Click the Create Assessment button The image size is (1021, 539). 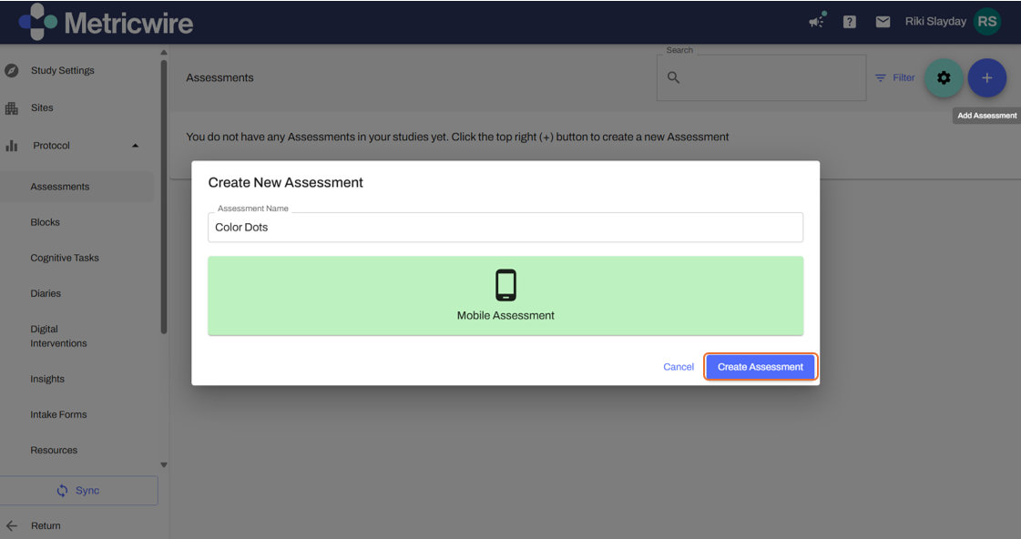761,367
